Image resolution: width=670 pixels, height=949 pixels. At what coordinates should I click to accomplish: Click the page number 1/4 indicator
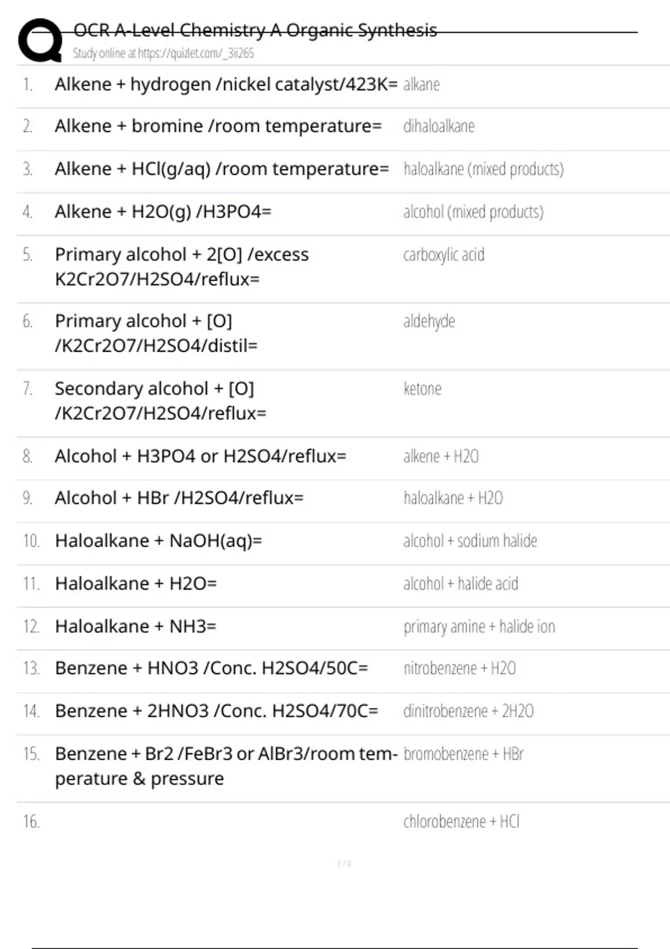344,864
